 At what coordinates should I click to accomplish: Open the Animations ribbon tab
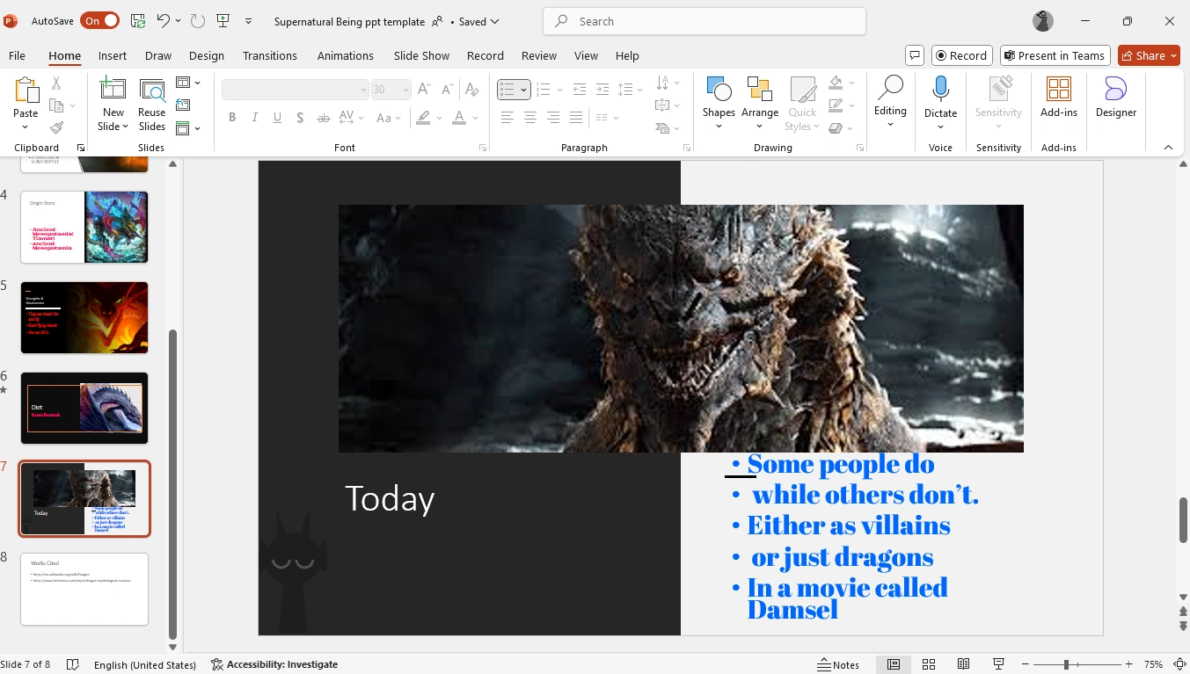[345, 55]
